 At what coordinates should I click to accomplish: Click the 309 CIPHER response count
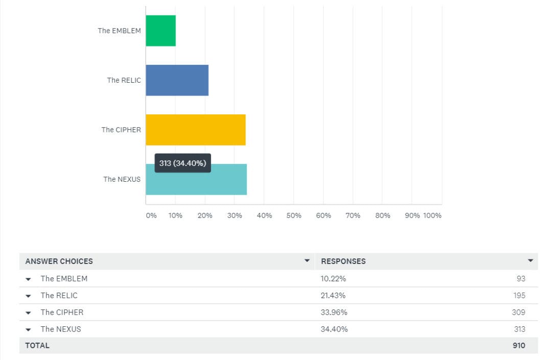519,312
